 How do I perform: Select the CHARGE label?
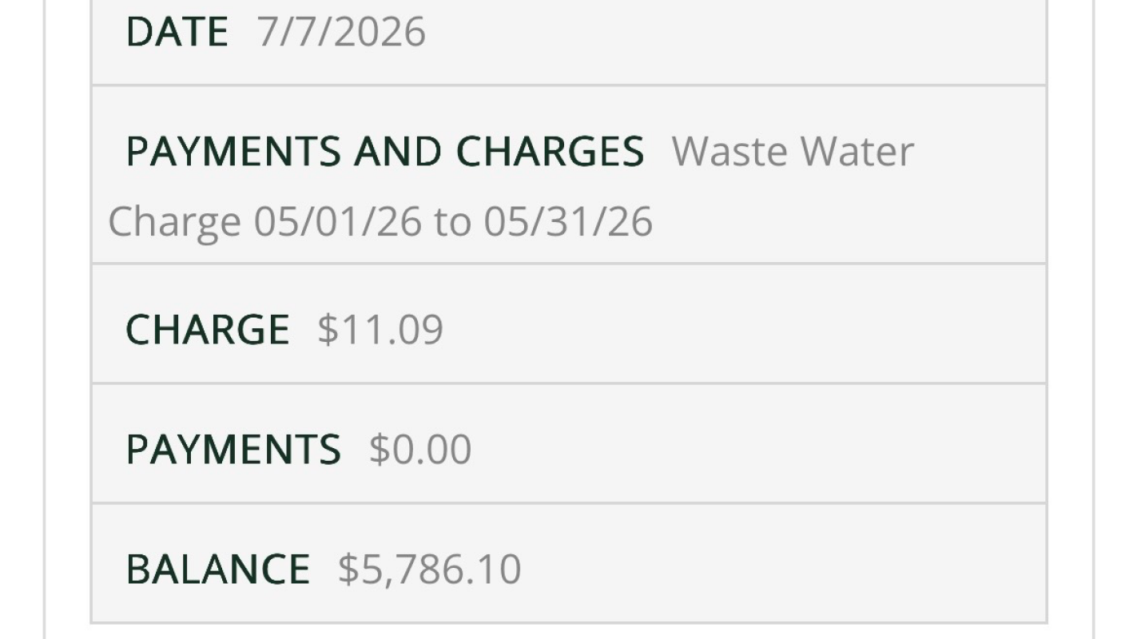(x=208, y=330)
